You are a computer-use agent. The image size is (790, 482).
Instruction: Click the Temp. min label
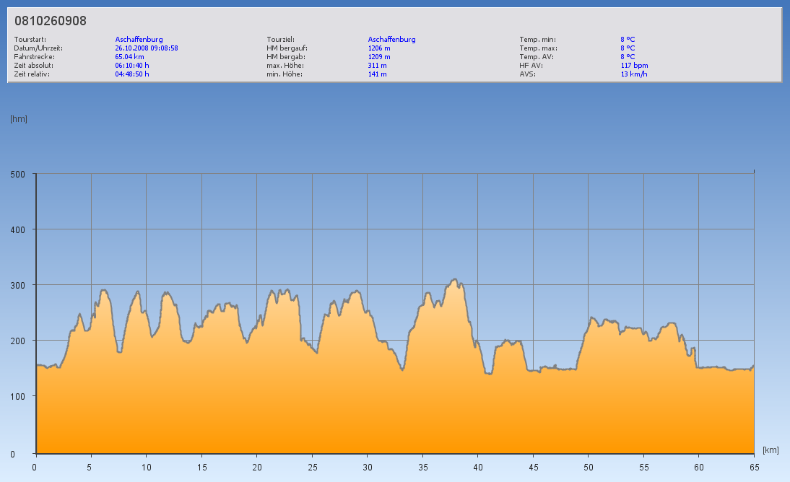(x=537, y=39)
